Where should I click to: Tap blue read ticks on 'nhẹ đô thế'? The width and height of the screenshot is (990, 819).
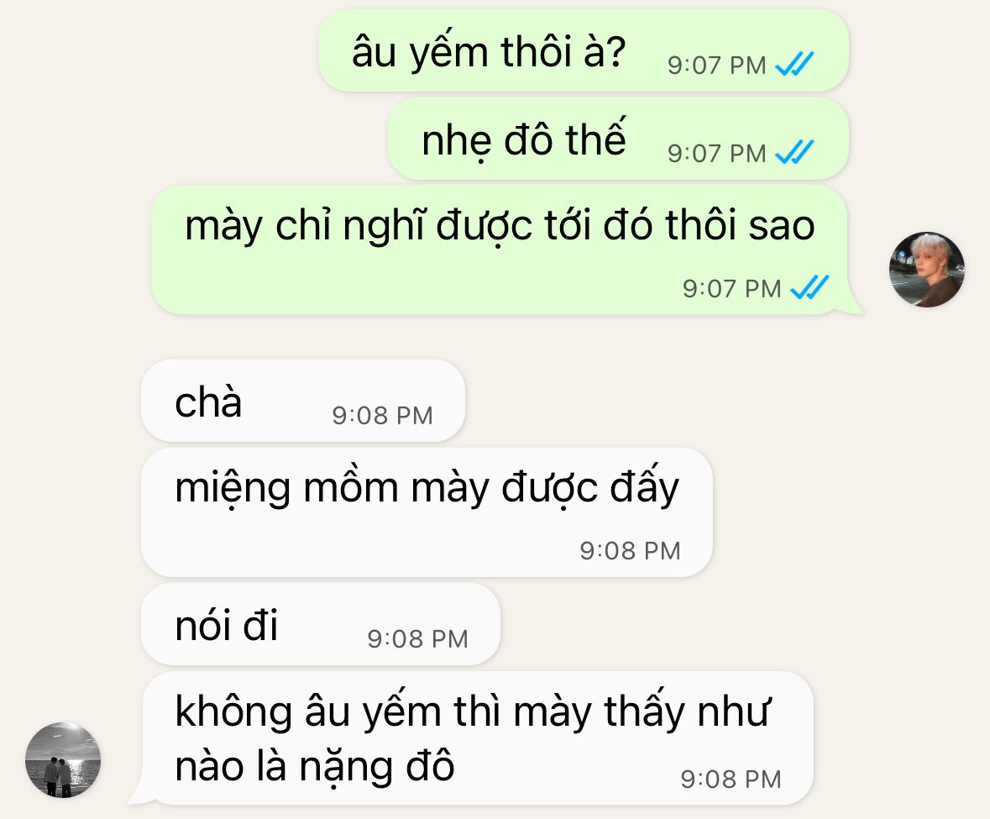click(794, 152)
